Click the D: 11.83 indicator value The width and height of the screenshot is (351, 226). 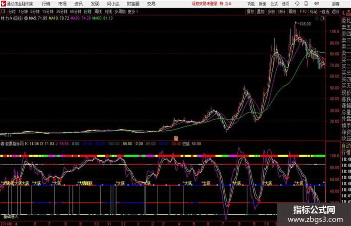click(47, 144)
